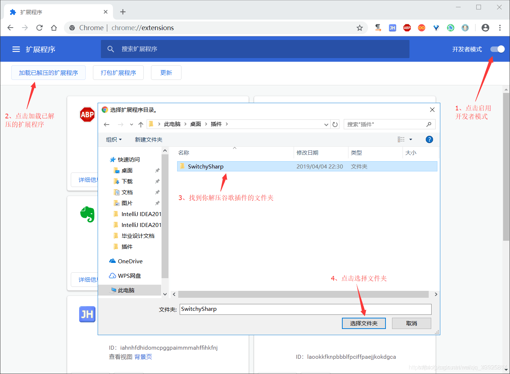Bookmark this page with the star icon
510x374 pixels.
pos(359,28)
